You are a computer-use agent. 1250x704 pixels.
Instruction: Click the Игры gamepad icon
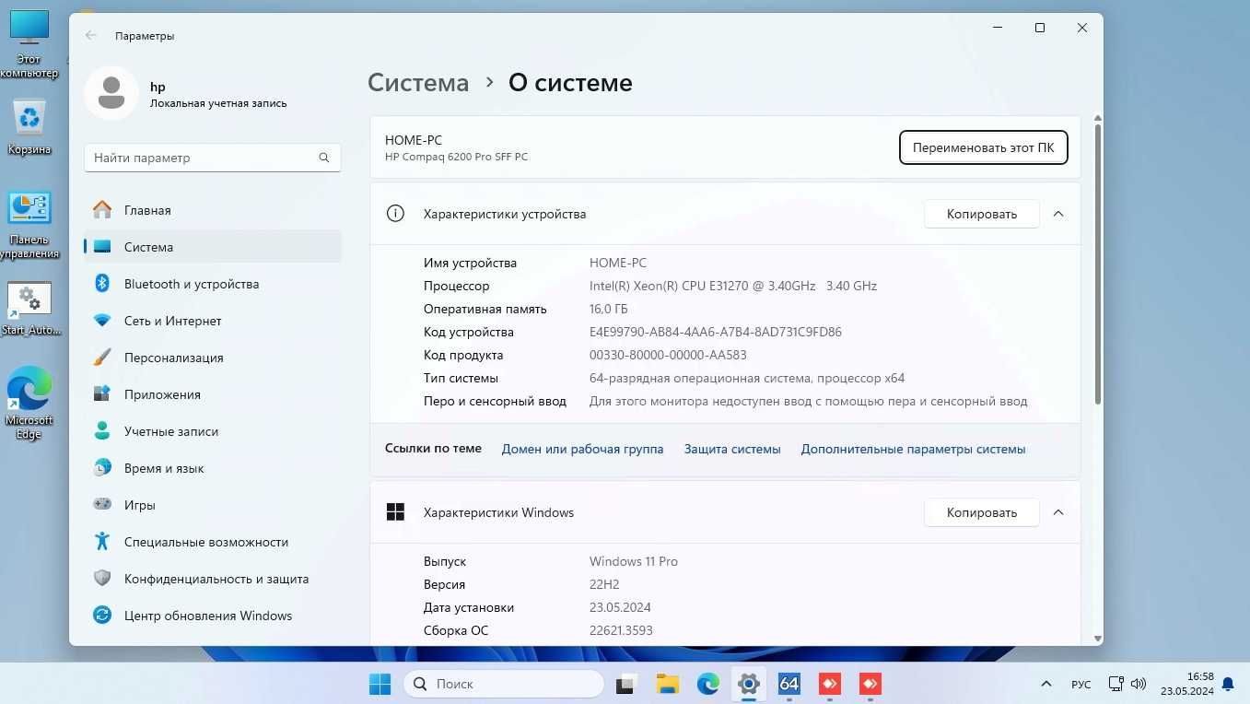(103, 505)
